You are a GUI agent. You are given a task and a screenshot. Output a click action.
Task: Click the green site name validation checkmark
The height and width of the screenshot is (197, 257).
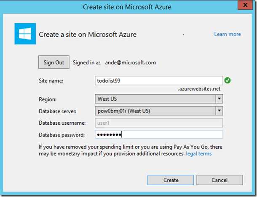(228, 80)
